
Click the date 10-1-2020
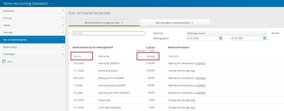79,100
